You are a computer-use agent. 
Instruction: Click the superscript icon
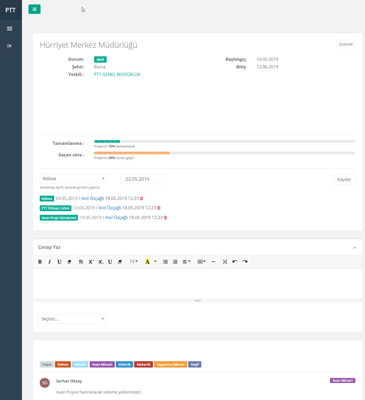91,262
